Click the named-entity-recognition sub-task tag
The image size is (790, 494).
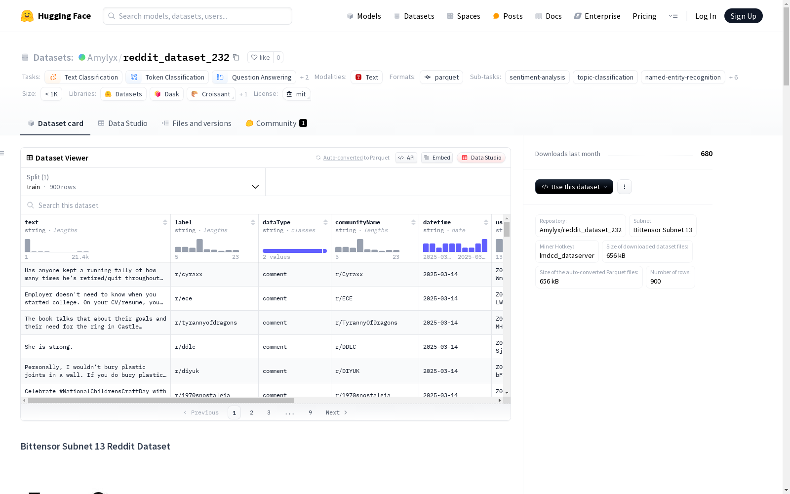(x=683, y=78)
